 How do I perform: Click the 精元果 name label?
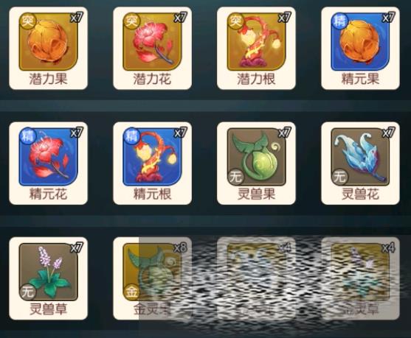tap(360, 79)
